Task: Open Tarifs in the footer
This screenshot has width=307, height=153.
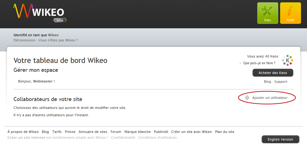Action: pyautogui.click(x=57, y=132)
